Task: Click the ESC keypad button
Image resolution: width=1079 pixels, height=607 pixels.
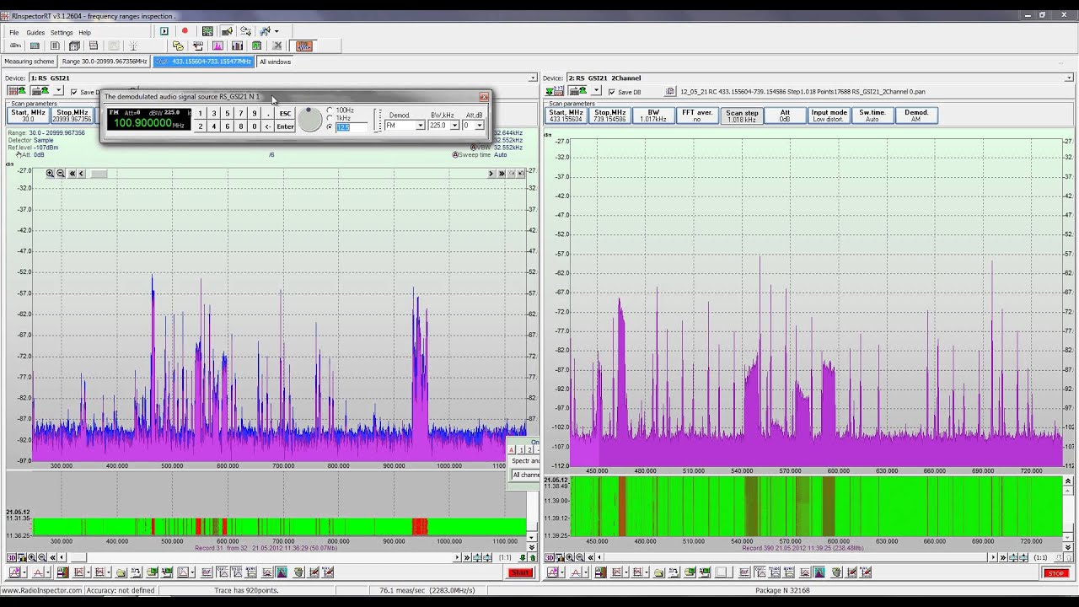Action: (x=285, y=113)
